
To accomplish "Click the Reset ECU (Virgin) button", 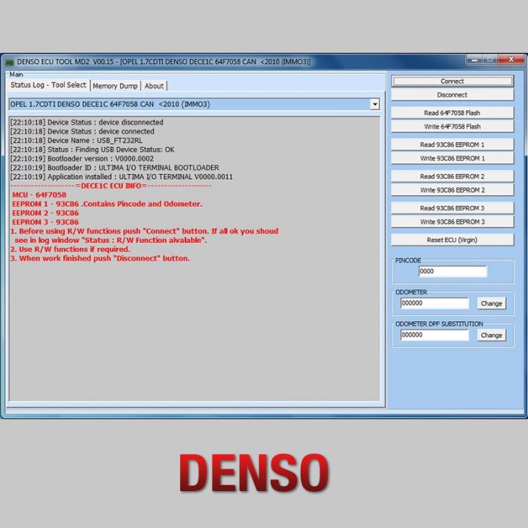I will click(453, 240).
